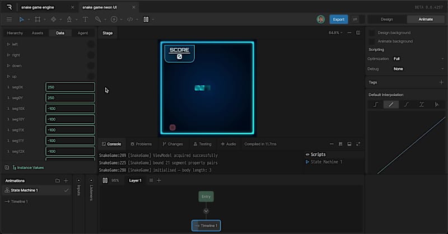Select the Data panel tab

pos(60,33)
